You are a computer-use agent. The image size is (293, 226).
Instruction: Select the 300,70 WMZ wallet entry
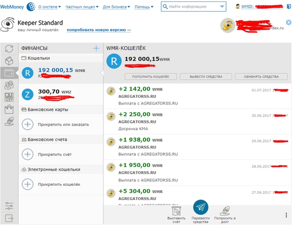(x=61, y=94)
